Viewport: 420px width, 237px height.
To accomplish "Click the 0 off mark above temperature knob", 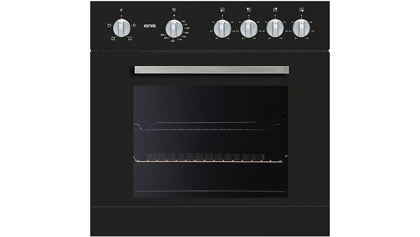I will pyautogui.click(x=174, y=15).
